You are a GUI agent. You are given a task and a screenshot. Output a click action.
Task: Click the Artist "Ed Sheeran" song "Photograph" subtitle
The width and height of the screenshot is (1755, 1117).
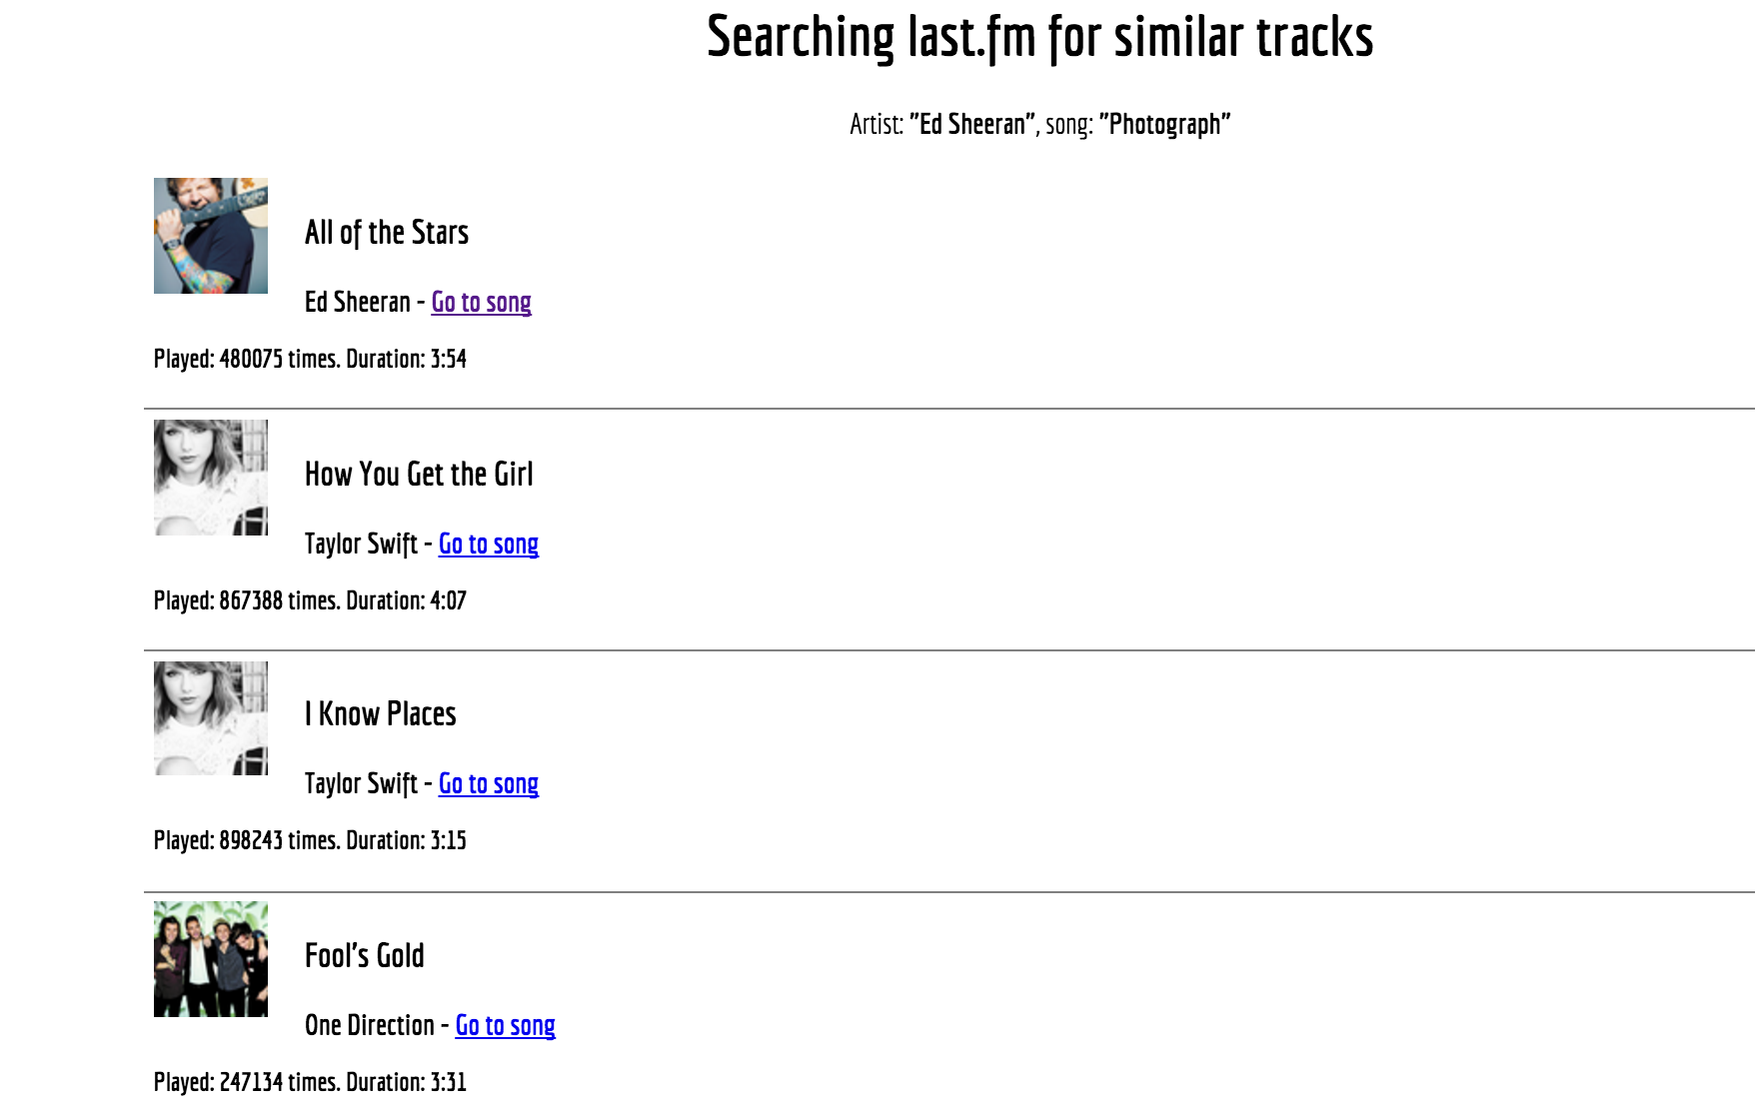click(1040, 124)
